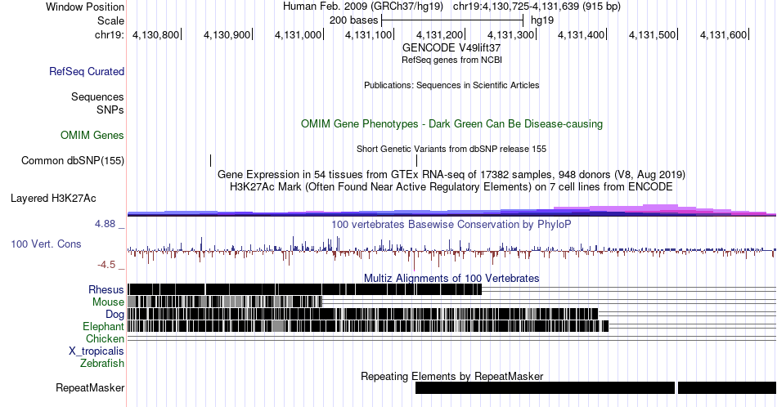Select the Mouse alignment label
Screen dimensions: 777x407
108,302
